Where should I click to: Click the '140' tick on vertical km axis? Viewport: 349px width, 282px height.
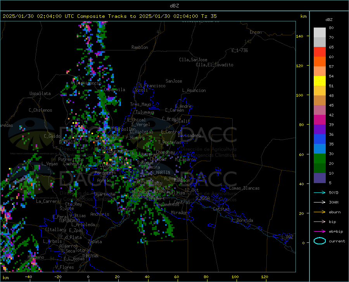click(x=299, y=36)
